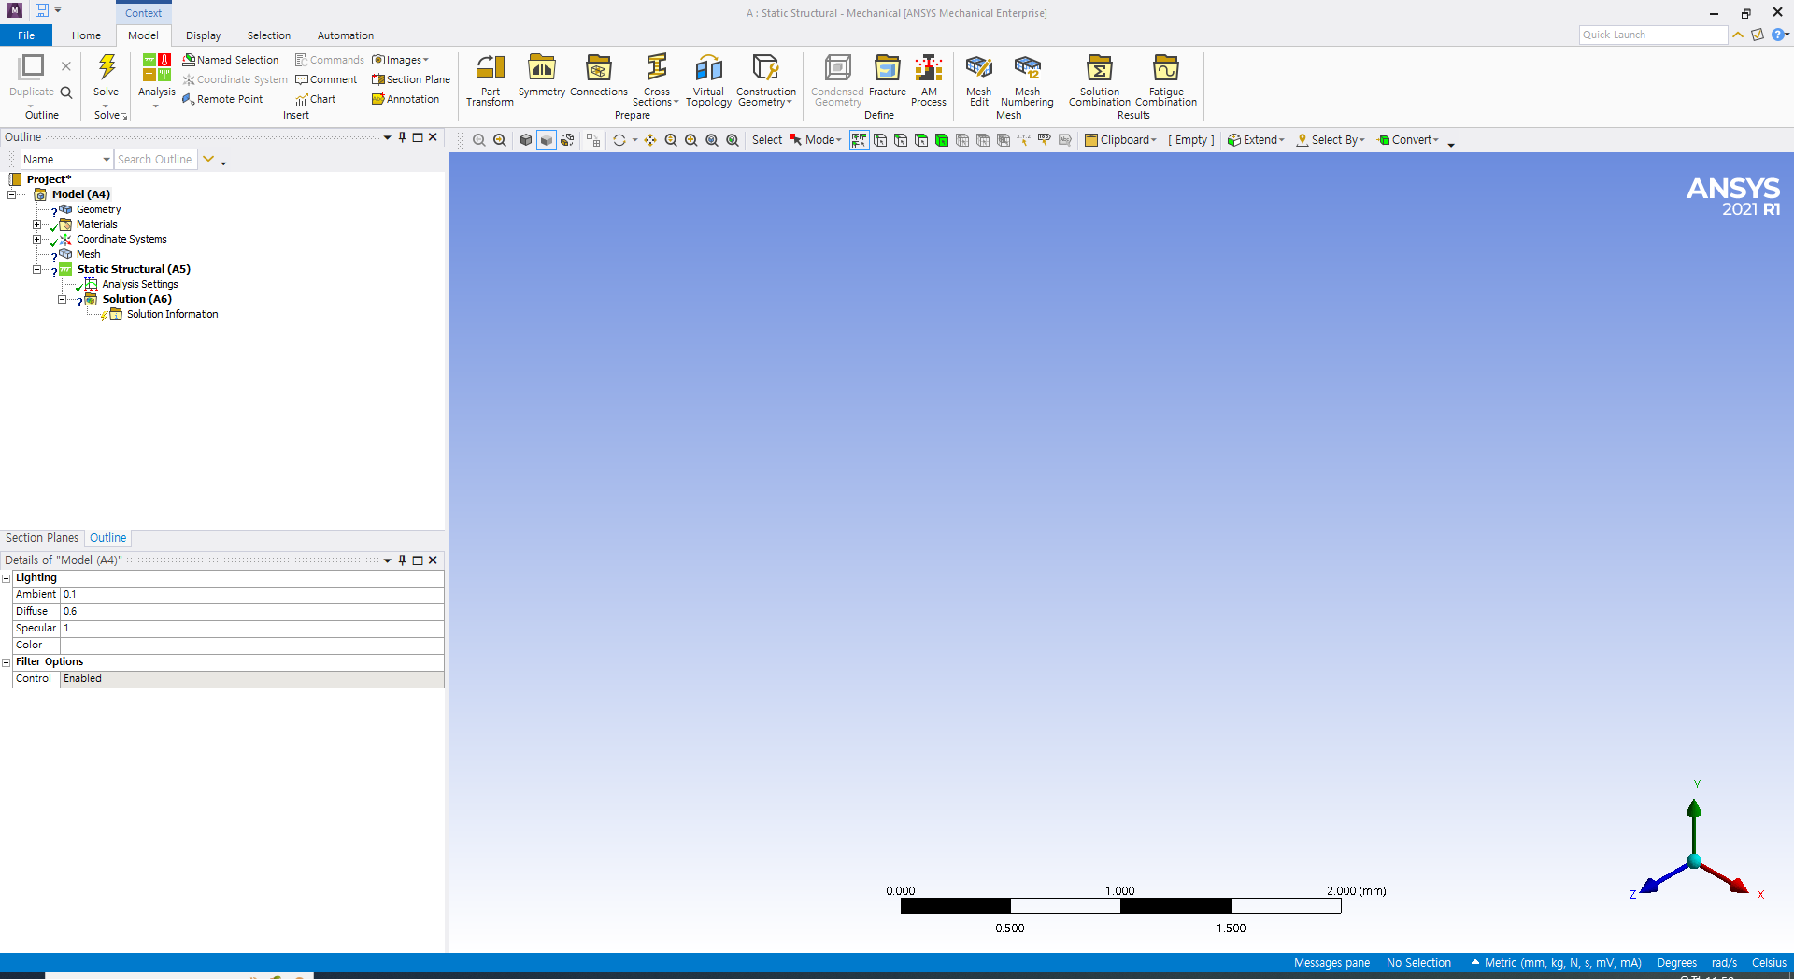Screen dimensions: 1794x979
Task: Add a Solution Combination
Action: pos(1100,80)
